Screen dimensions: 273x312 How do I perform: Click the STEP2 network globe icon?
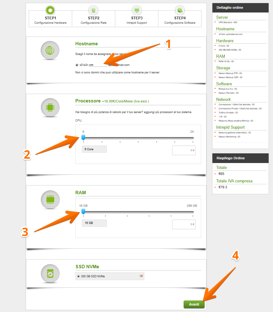(x=93, y=10)
